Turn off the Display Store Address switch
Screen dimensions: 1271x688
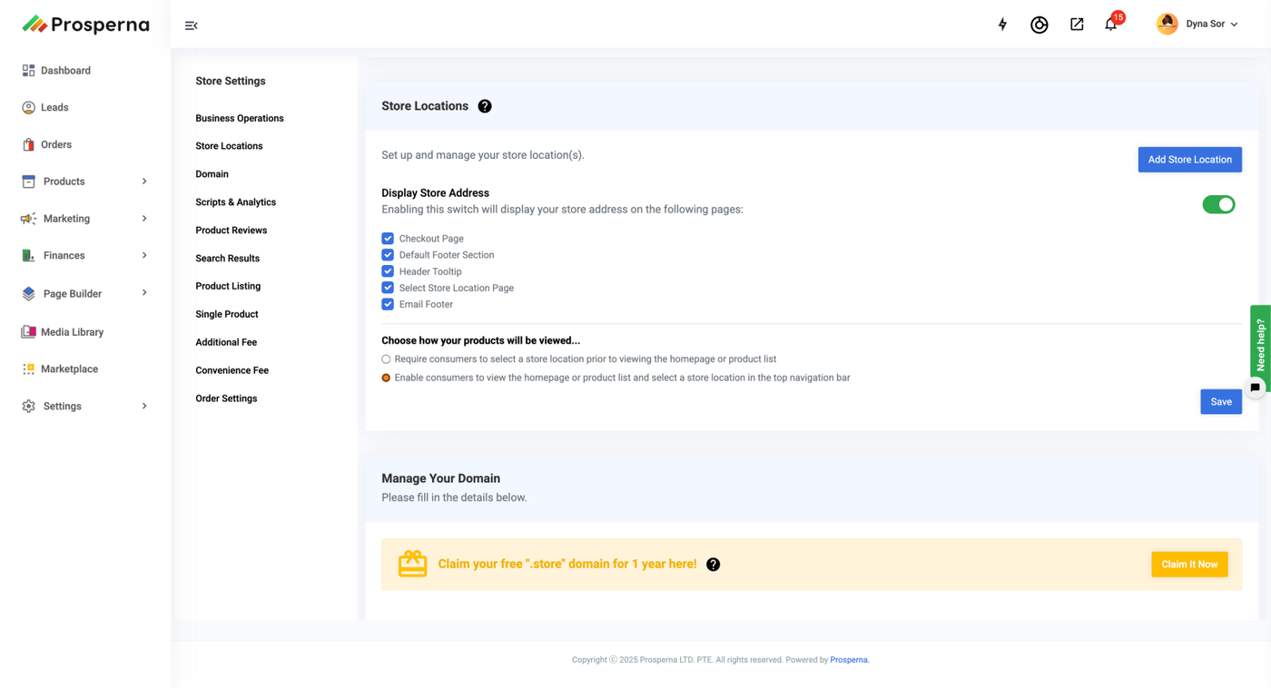tap(1218, 205)
